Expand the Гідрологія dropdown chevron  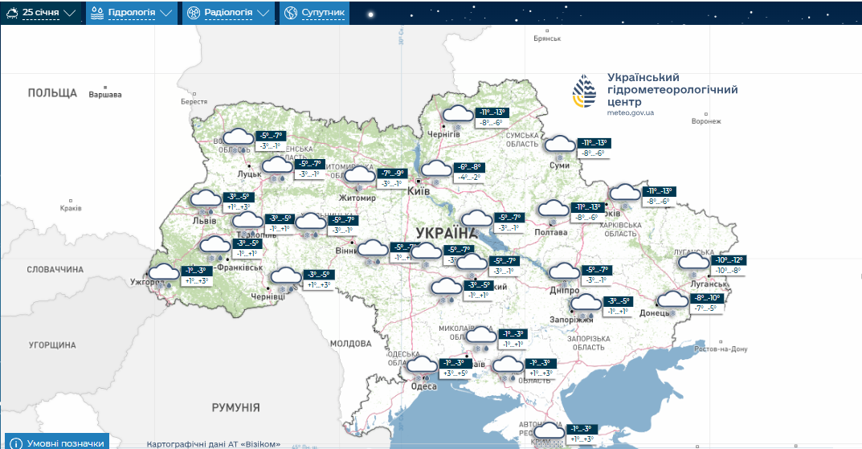coord(166,13)
